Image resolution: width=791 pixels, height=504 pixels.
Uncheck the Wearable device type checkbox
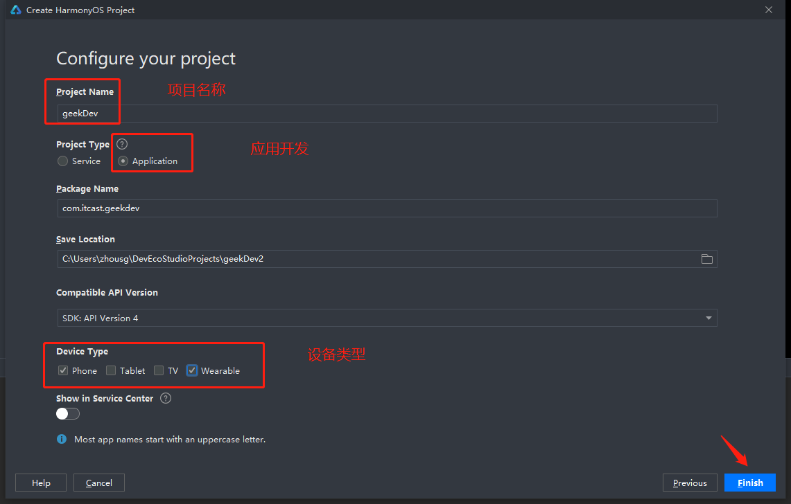click(x=192, y=370)
